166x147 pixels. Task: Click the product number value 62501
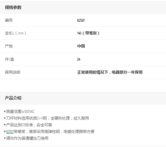click(81, 20)
